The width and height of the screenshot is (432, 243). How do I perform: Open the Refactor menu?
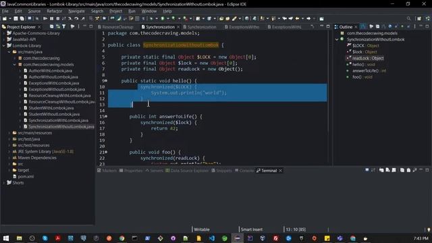click(x=54, y=11)
